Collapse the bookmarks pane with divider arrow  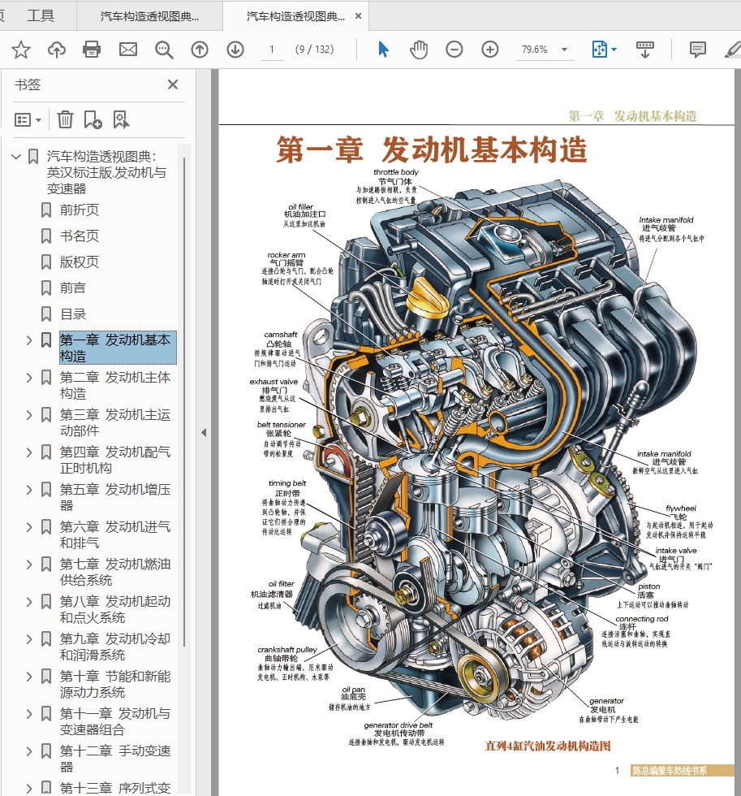[x=204, y=432]
